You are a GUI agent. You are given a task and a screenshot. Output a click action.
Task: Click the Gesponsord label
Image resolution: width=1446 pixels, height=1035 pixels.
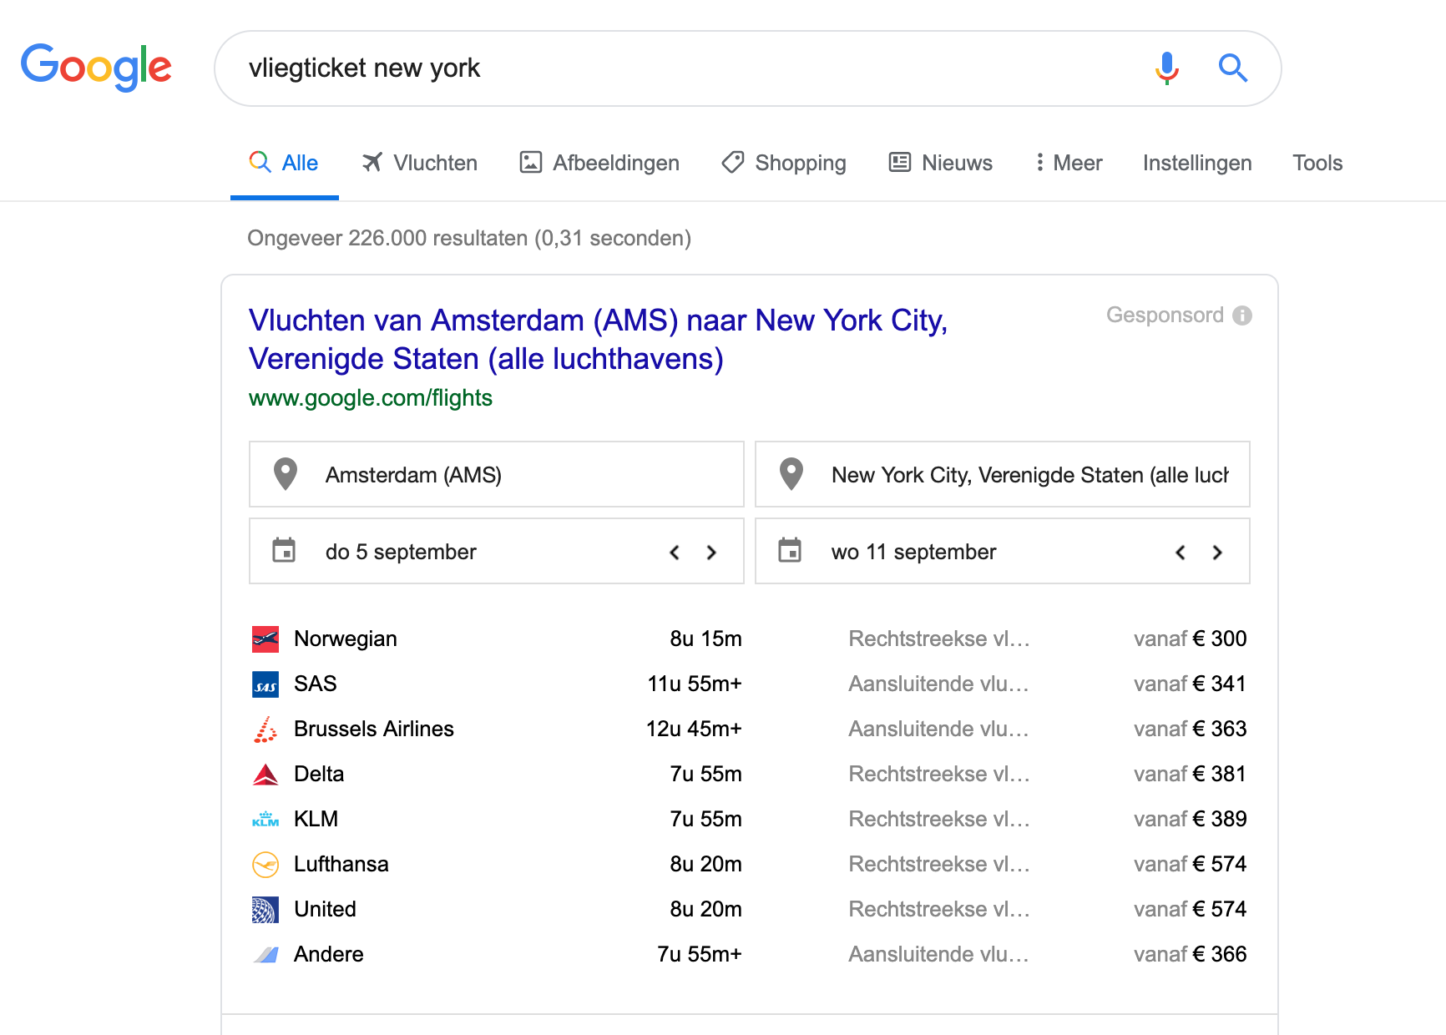click(1165, 316)
